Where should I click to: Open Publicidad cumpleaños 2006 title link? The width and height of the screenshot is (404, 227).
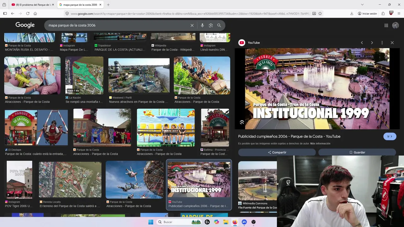(289, 137)
